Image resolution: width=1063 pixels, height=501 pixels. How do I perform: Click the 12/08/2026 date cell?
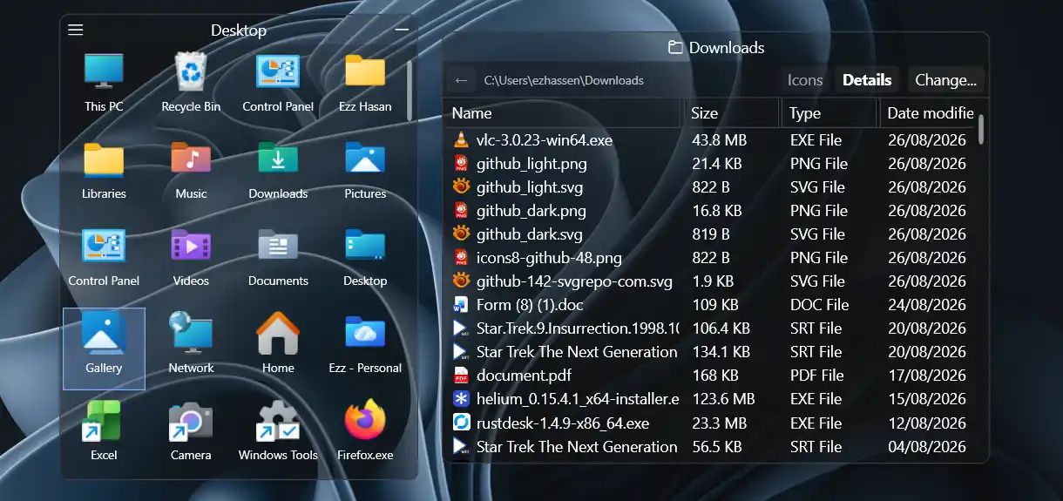(x=927, y=423)
